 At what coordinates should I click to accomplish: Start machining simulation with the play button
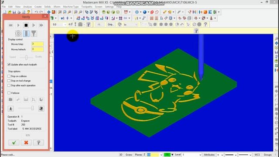click(x=18, y=25)
